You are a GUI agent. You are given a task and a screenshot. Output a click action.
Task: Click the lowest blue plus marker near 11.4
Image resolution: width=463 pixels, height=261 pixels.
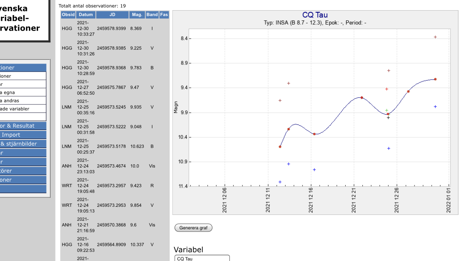pos(280,182)
